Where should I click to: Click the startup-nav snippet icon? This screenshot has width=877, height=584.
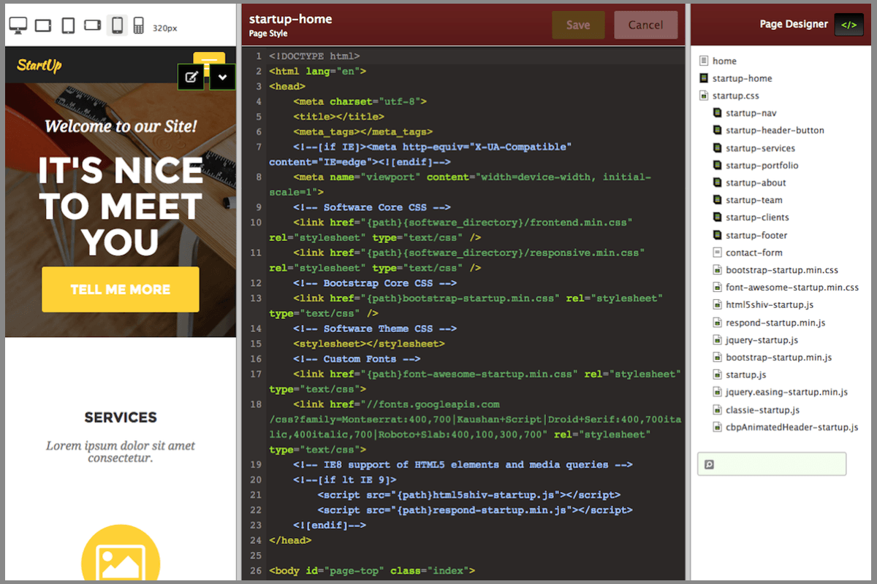(717, 113)
